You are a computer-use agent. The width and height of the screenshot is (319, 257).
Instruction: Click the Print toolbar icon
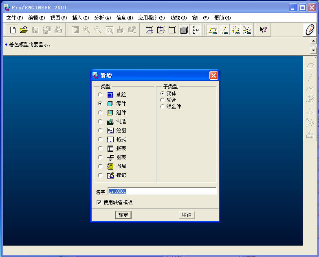pyautogui.click(x=58, y=30)
